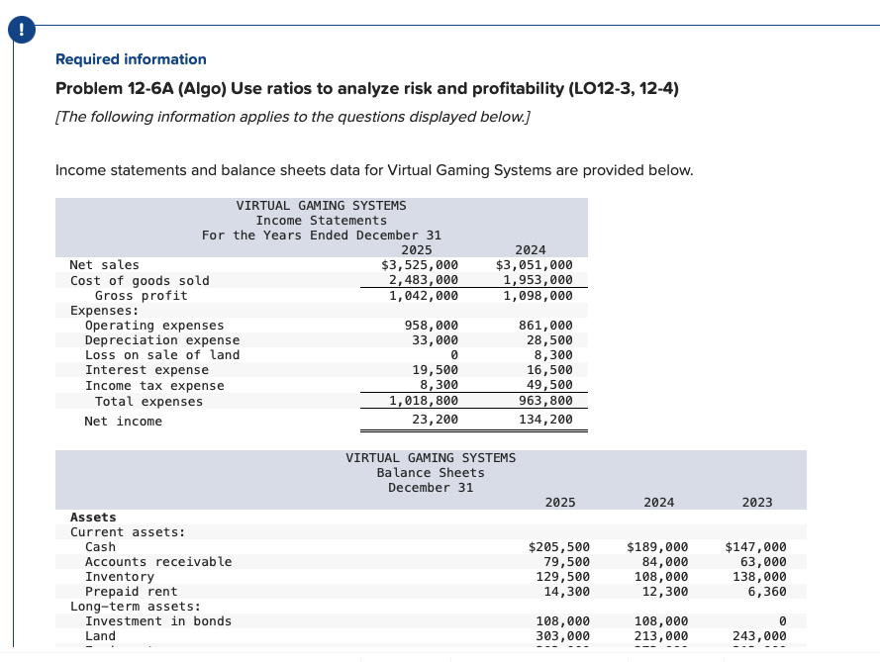Select the 2025 column heading

coord(559,502)
